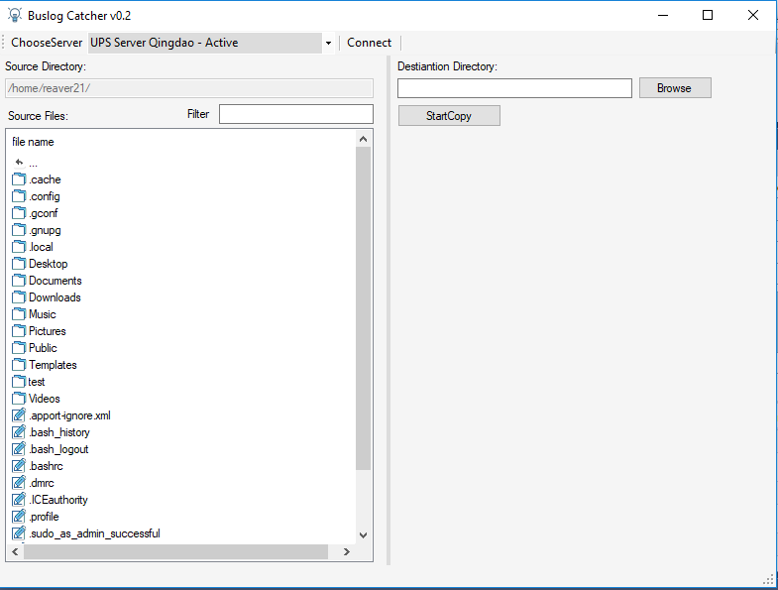Click the vertical scrollbar thumb in file list
This screenshot has width=778, height=590.
(363, 308)
